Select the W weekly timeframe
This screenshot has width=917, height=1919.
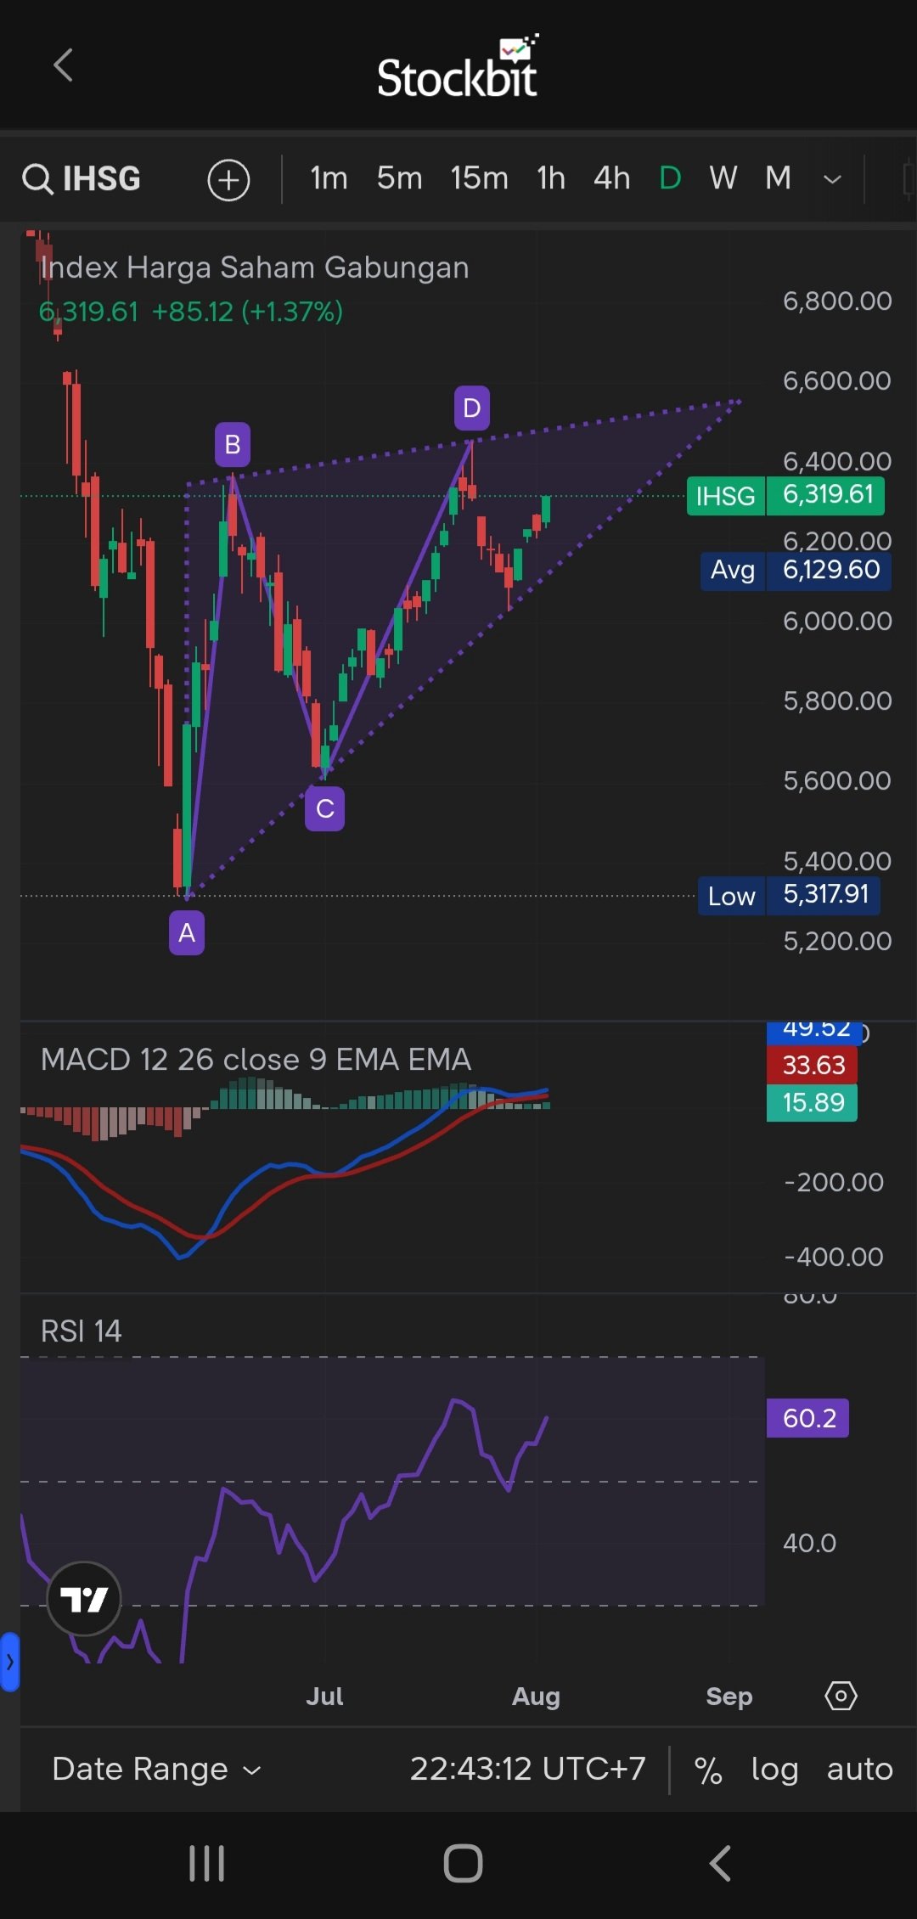(x=723, y=178)
